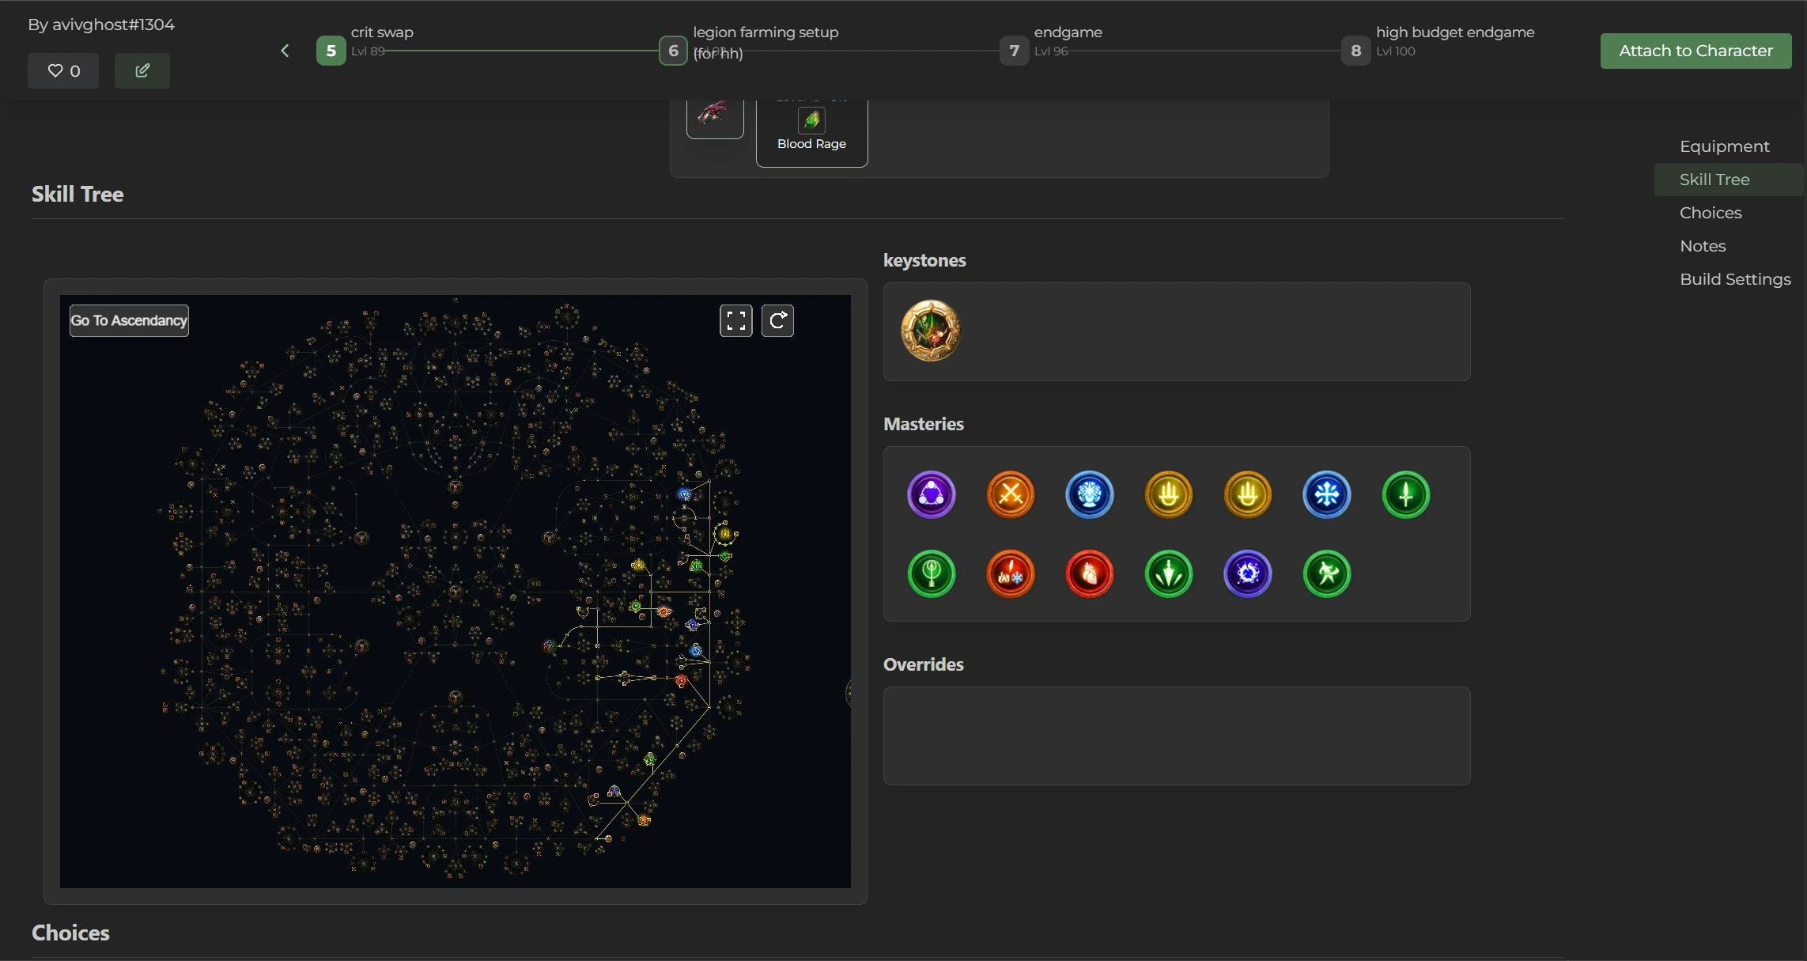This screenshot has height=961, width=1807.
Task: Go to previous build step arrow
Action: (x=285, y=51)
